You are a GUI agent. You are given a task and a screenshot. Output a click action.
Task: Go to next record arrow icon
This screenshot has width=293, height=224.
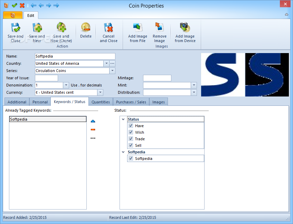[49, 6]
